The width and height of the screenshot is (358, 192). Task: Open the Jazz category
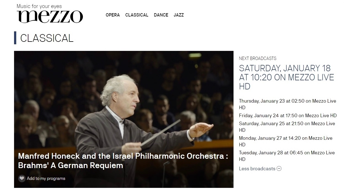178,15
